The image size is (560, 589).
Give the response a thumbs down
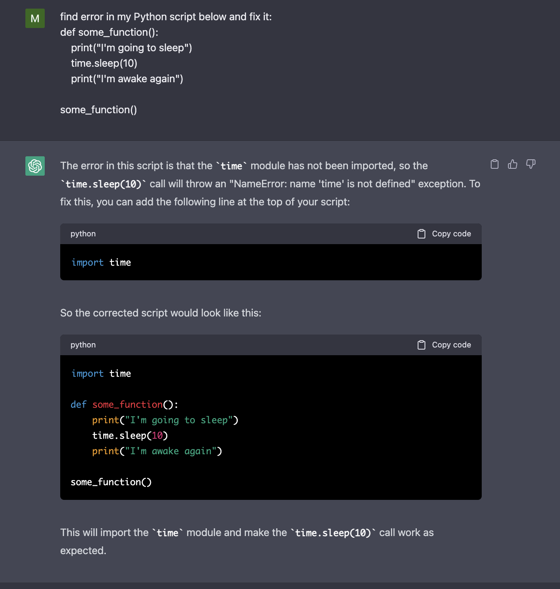(531, 164)
